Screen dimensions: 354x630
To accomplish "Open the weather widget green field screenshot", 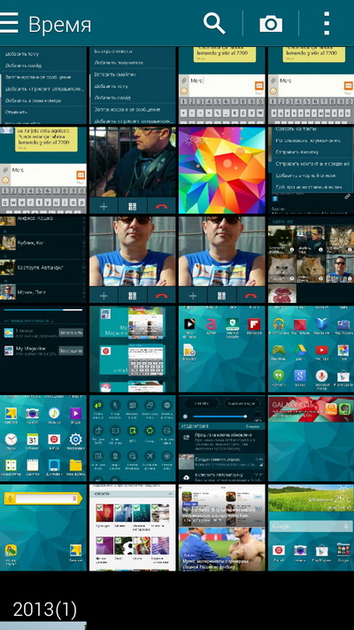I will [x=311, y=527].
